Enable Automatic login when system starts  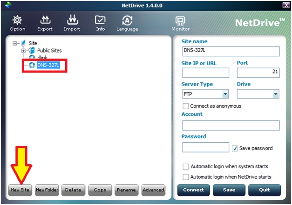pyautogui.click(x=186, y=166)
